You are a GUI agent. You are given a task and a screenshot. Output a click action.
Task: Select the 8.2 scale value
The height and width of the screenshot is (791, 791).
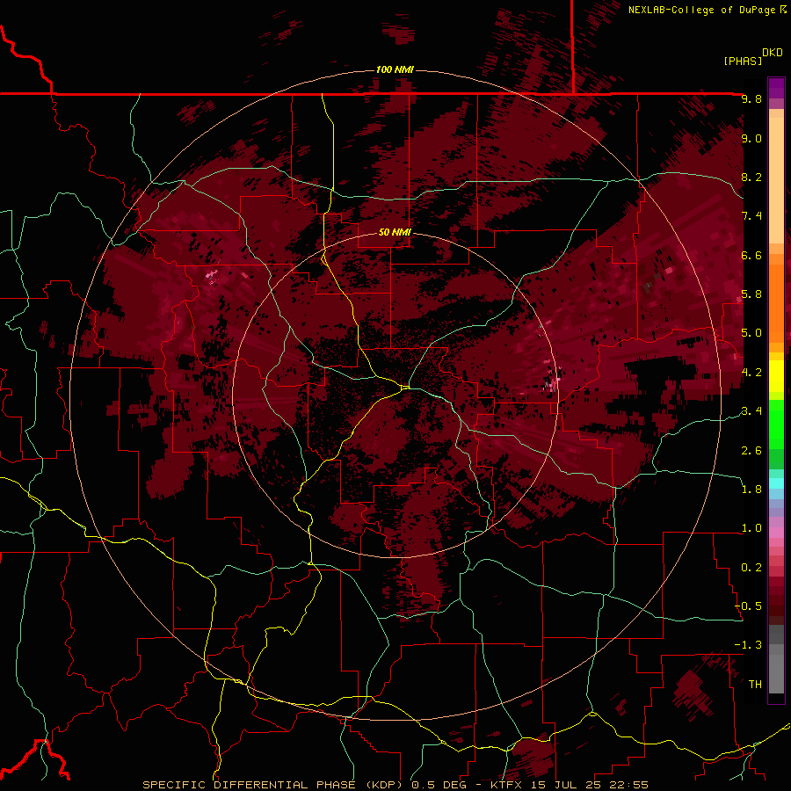point(751,177)
